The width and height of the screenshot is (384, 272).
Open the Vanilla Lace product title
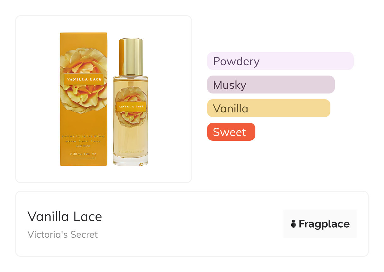click(65, 217)
